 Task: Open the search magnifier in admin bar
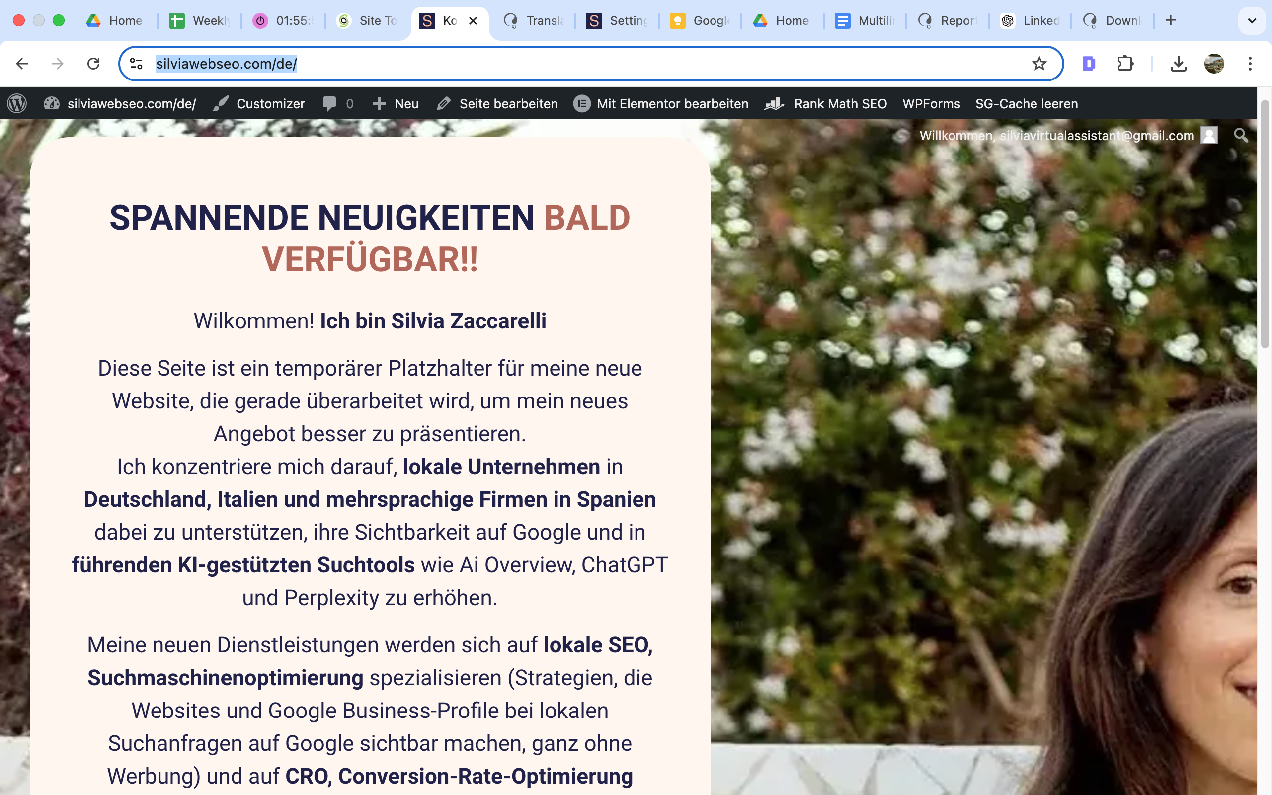(x=1241, y=135)
